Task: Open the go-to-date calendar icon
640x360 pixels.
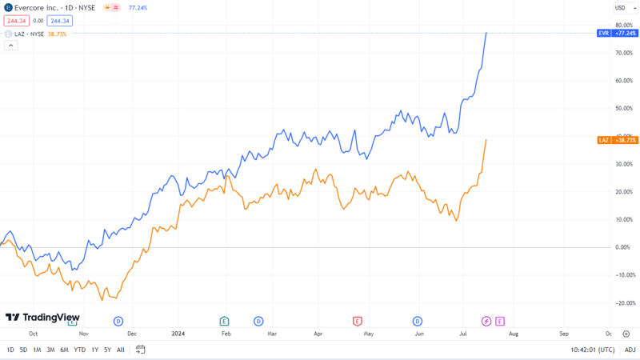Action: 141,350
